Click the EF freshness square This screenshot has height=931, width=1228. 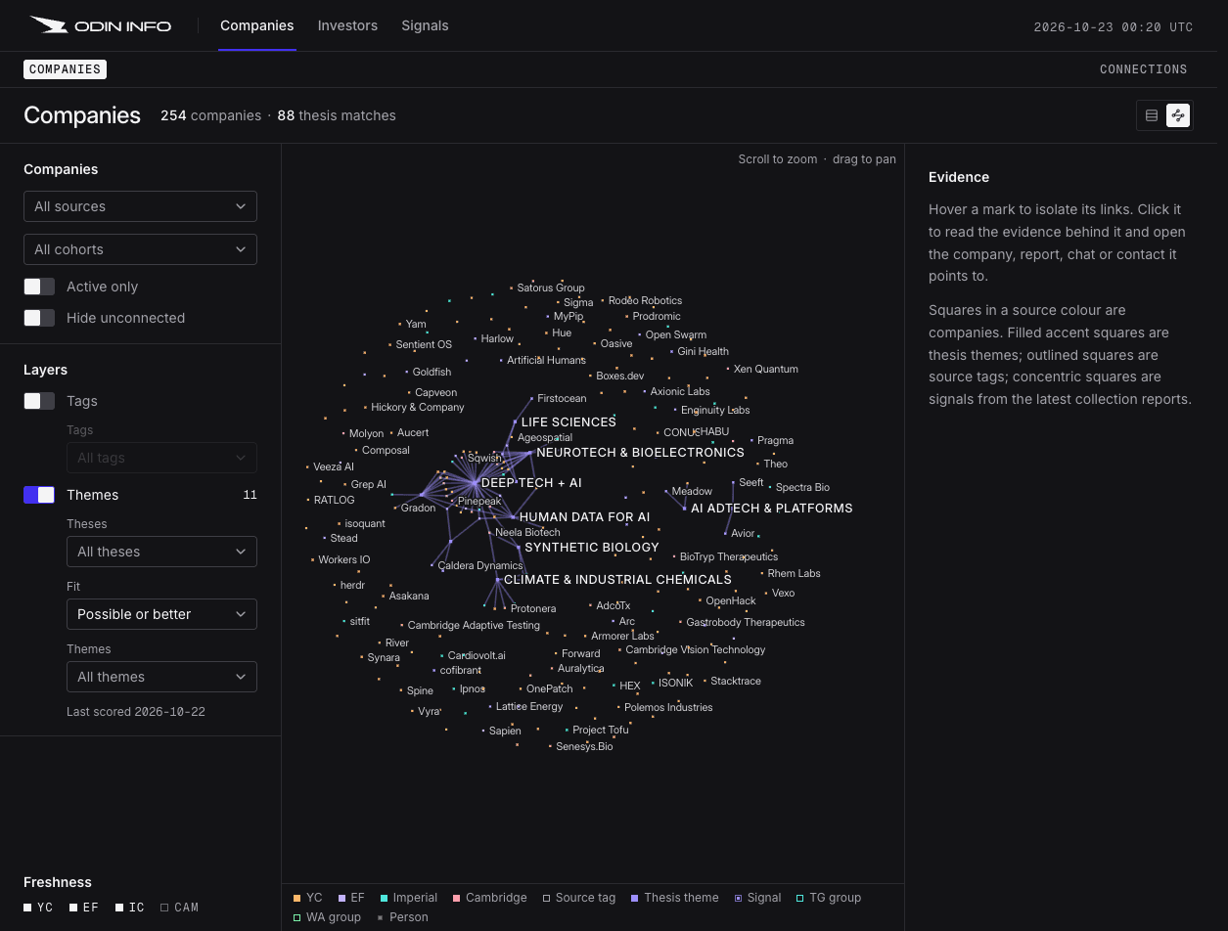[73, 908]
